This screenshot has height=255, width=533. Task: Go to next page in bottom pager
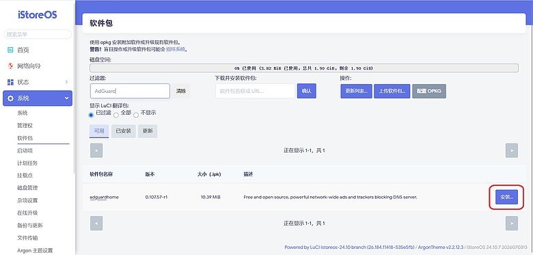tap(512, 224)
